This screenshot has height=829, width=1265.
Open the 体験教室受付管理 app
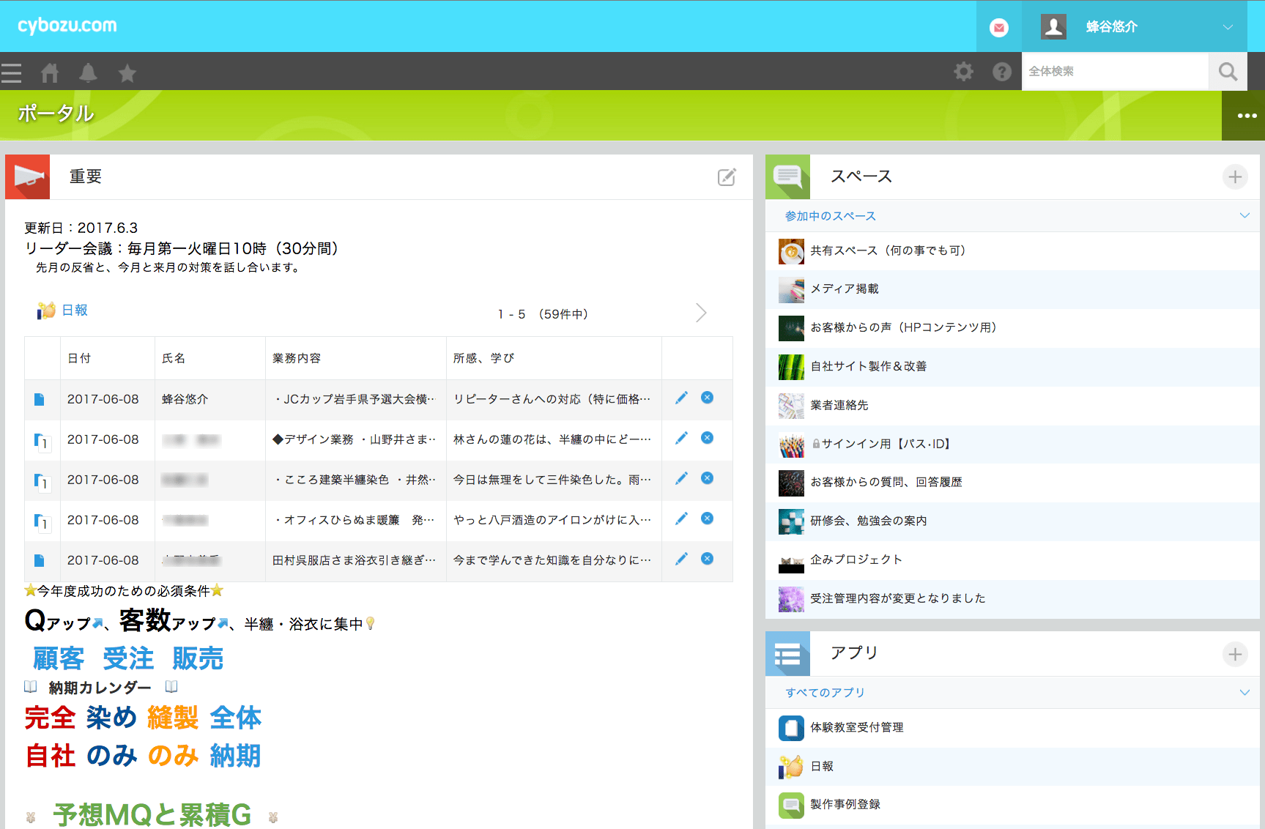(856, 727)
